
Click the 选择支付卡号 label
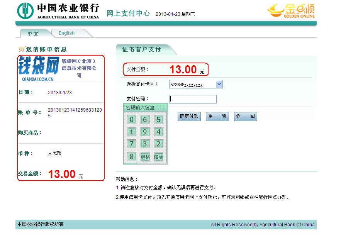pos(142,84)
